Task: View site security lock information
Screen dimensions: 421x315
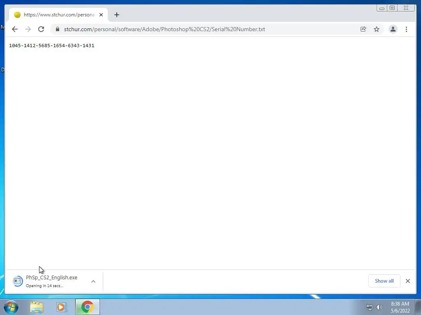Action: tap(57, 29)
